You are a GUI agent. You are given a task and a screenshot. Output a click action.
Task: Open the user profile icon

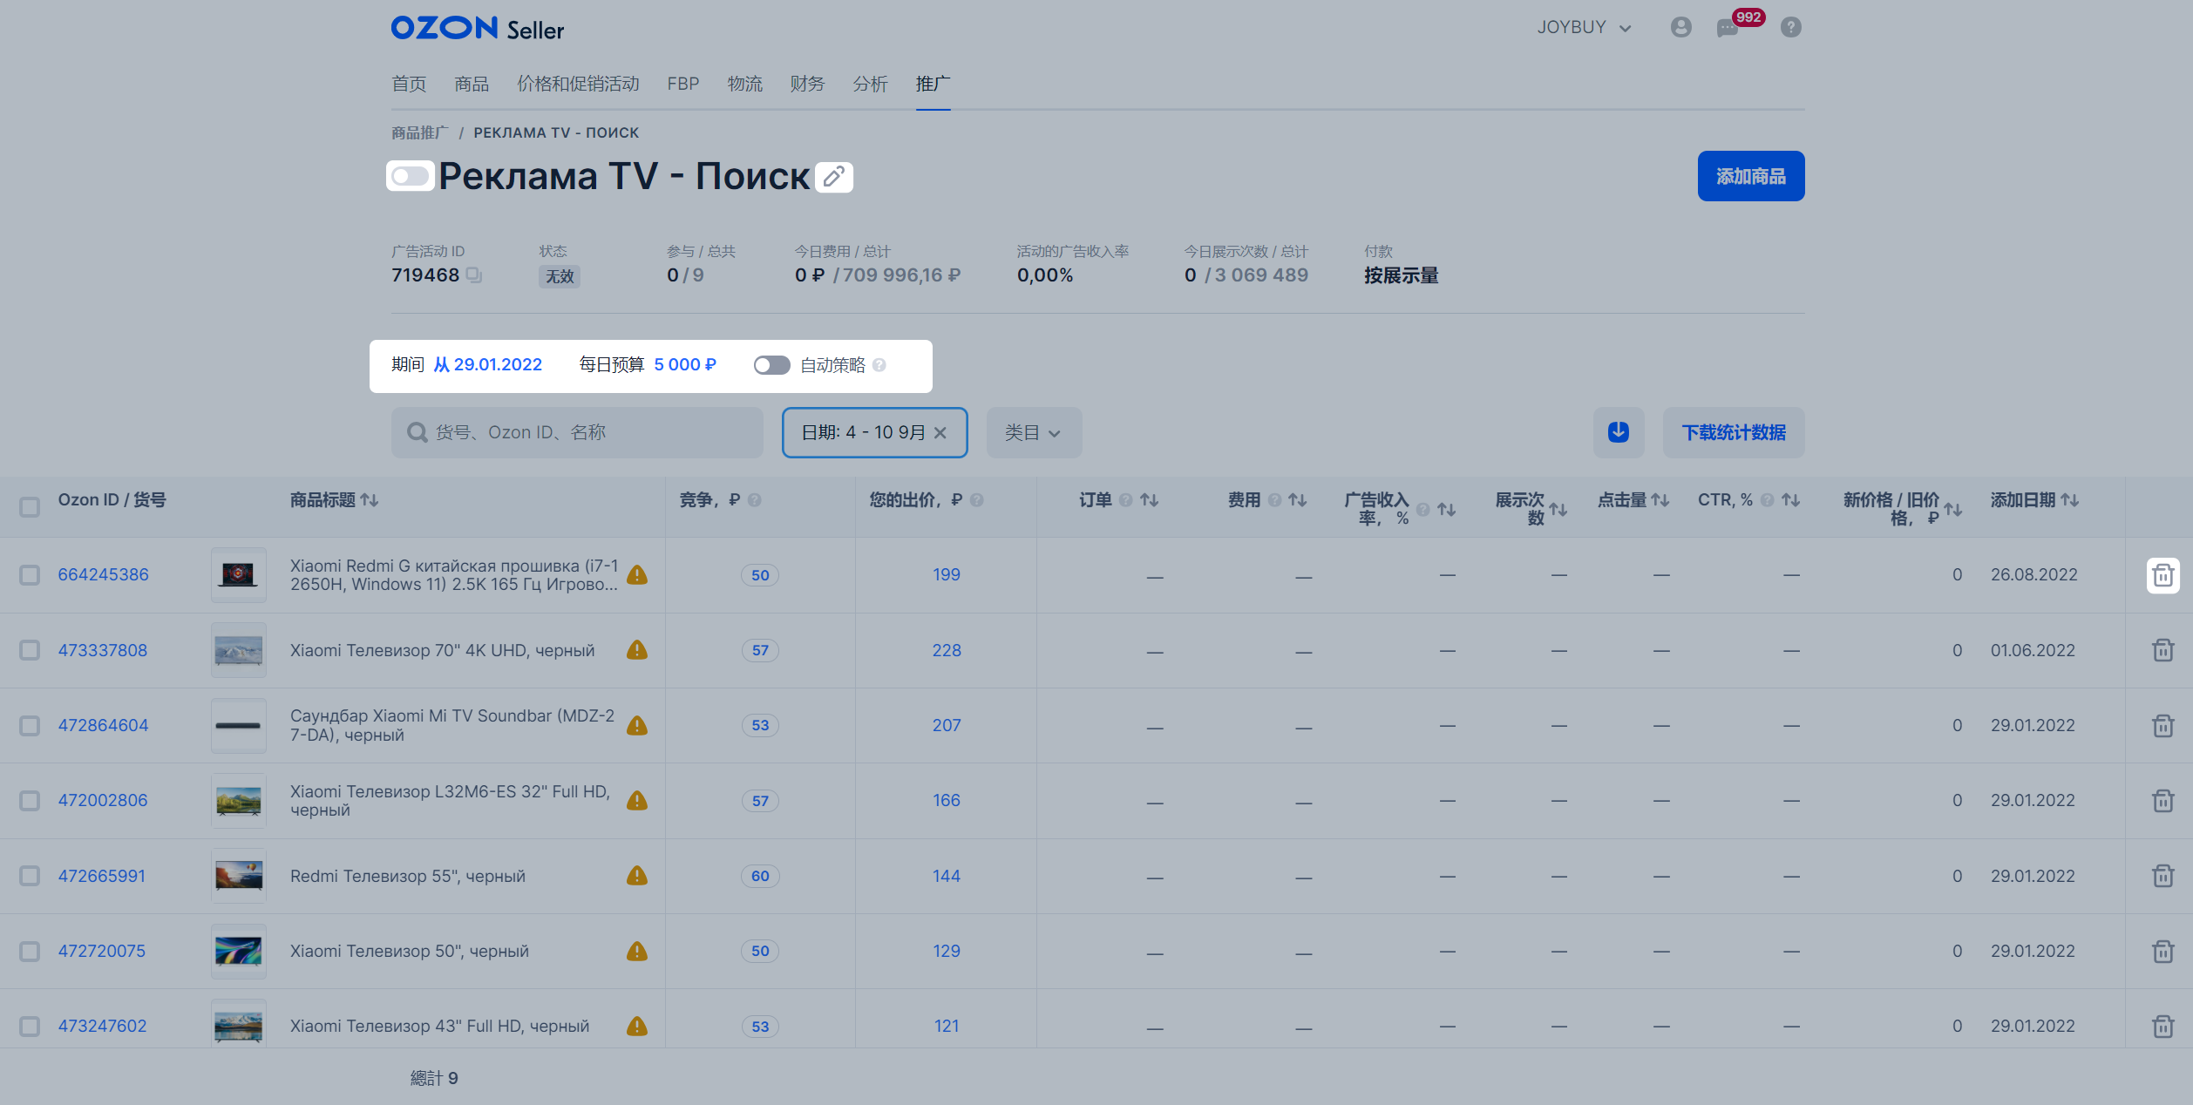pos(1680,28)
